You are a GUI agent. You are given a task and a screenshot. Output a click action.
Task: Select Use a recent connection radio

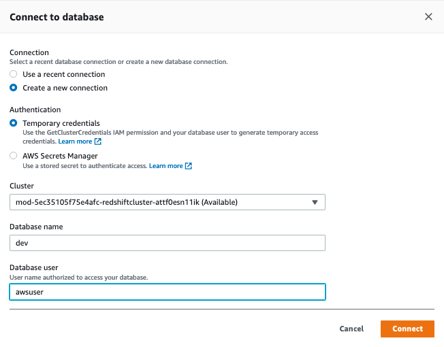(14, 74)
